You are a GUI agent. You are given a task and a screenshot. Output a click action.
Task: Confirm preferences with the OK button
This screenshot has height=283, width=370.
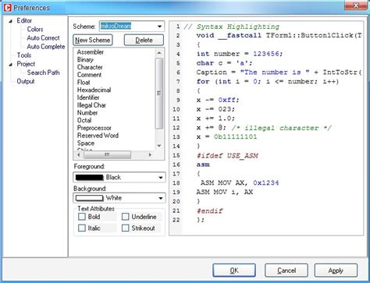coord(234,271)
